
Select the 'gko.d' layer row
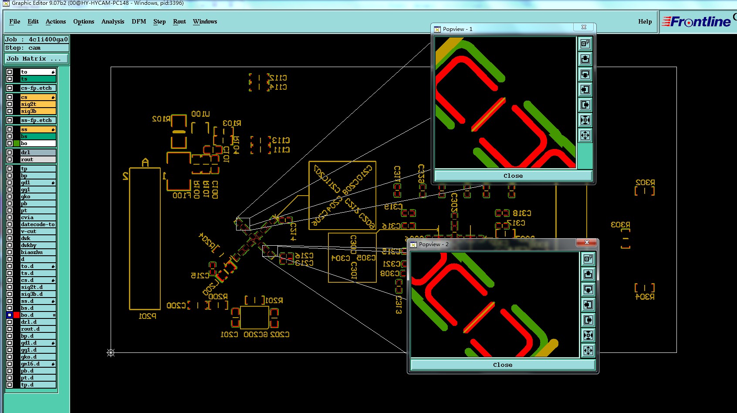tap(38, 357)
